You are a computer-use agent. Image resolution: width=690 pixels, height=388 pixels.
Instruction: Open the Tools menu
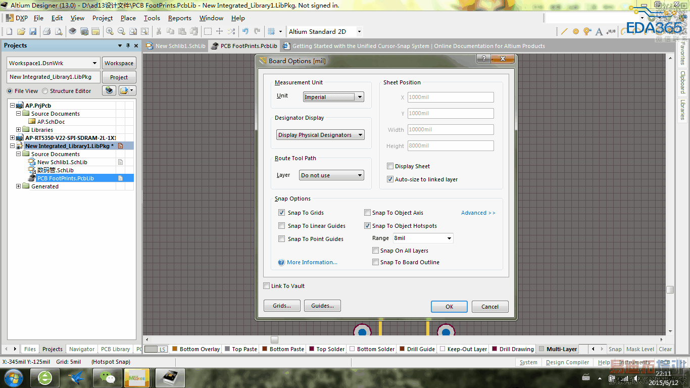pos(152,18)
